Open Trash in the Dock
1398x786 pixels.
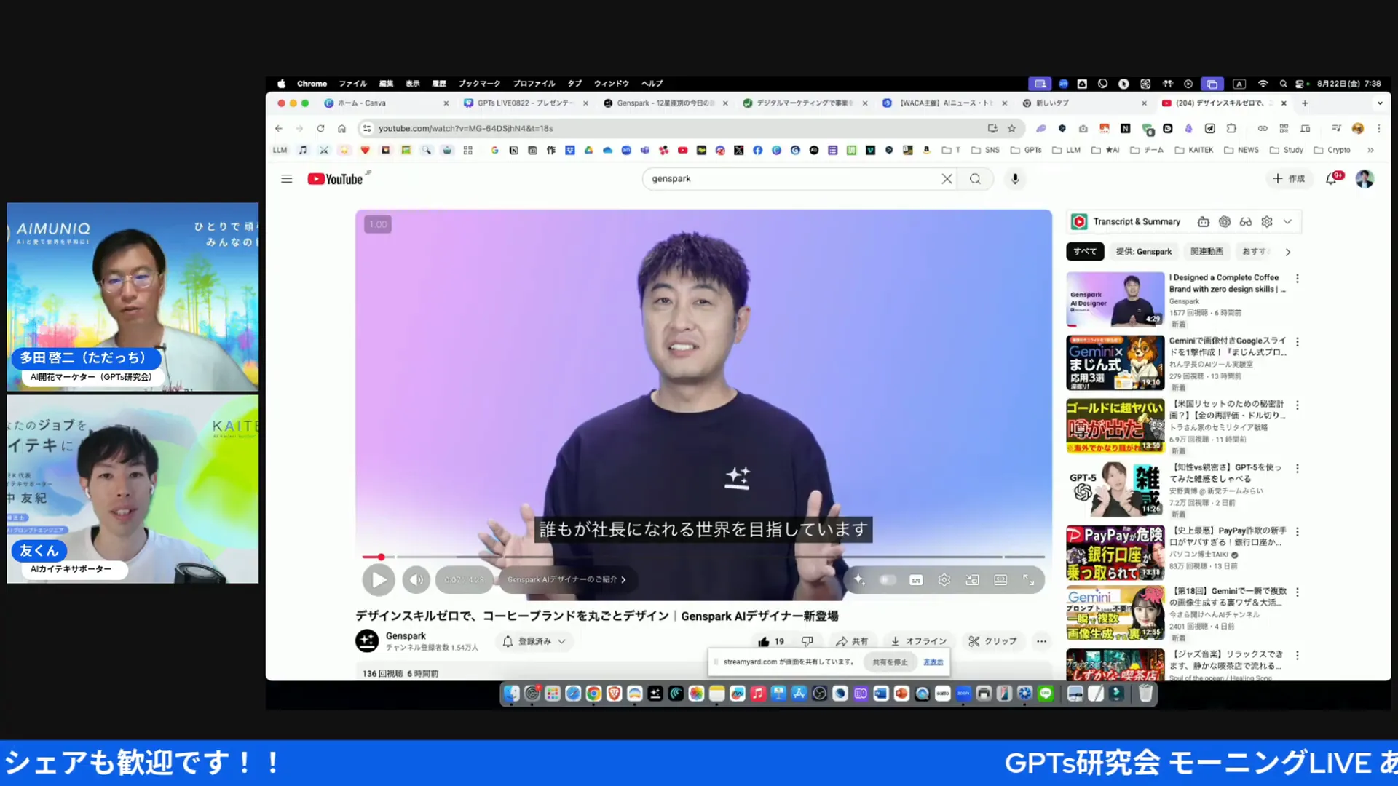(x=1145, y=694)
